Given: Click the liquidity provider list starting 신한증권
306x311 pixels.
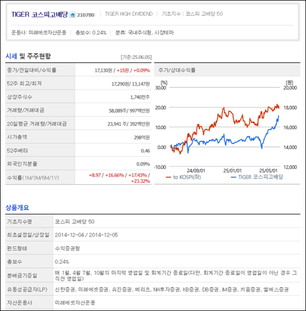Looking at the screenshot, I should [172, 289].
